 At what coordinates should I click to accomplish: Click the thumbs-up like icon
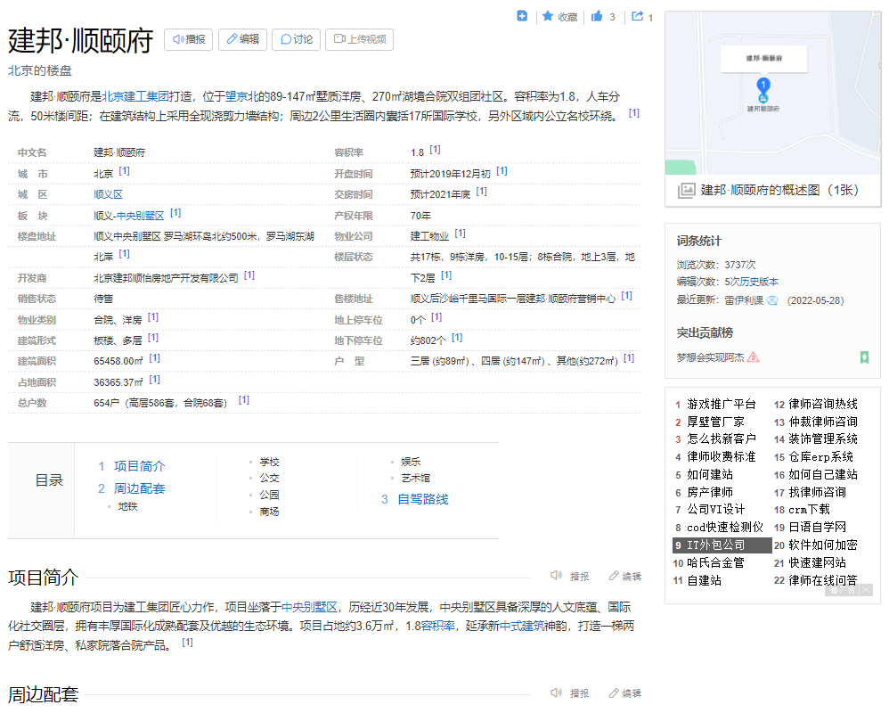point(597,16)
